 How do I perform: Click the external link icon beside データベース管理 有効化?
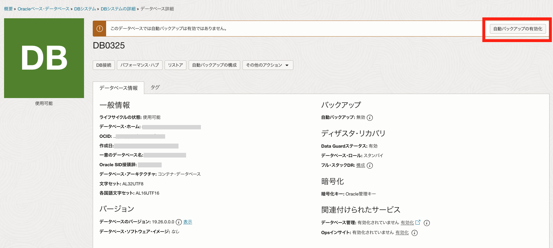pyautogui.click(x=418, y=222)
